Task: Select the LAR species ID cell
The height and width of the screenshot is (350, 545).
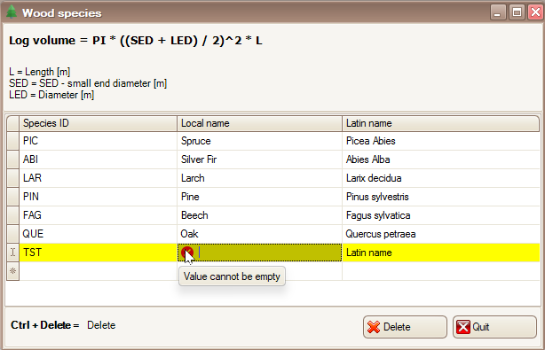Action: [98, 178]
